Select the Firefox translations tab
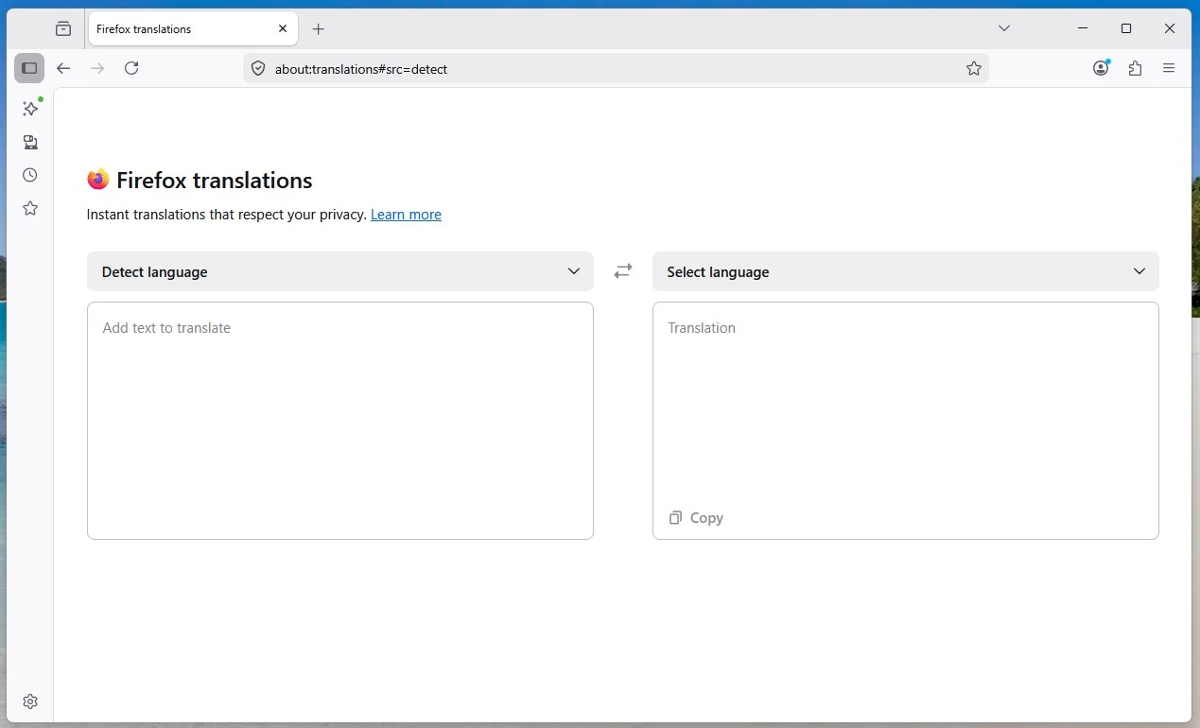Screen dimensions: 1200x728 click(180, 29)
